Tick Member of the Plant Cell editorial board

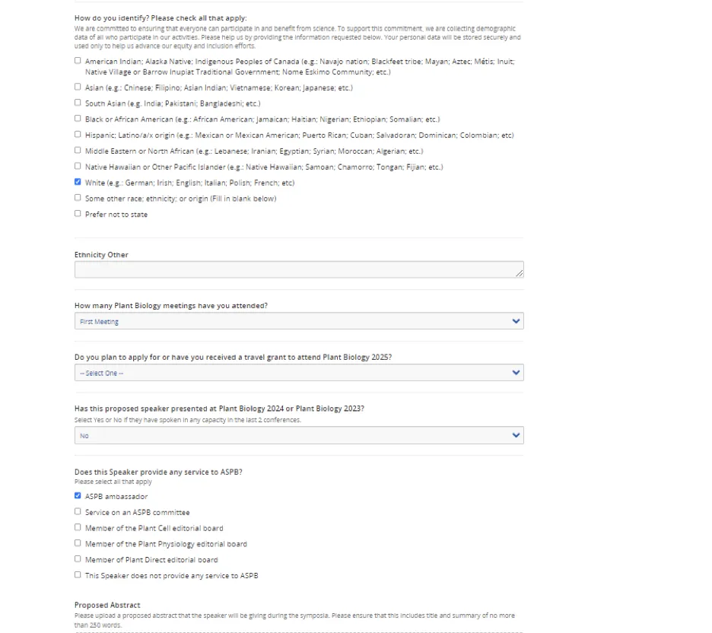[x=78, y=528]
